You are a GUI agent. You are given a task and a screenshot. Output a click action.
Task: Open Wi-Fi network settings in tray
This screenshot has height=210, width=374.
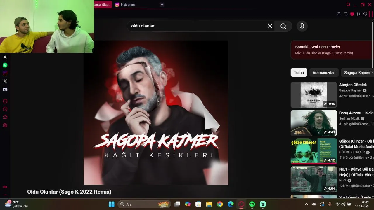tap(337, 204)
